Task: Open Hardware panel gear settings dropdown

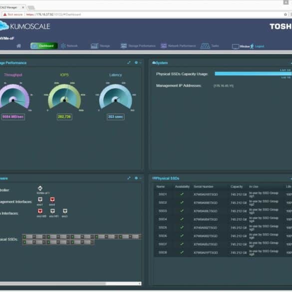Action: 138,178
